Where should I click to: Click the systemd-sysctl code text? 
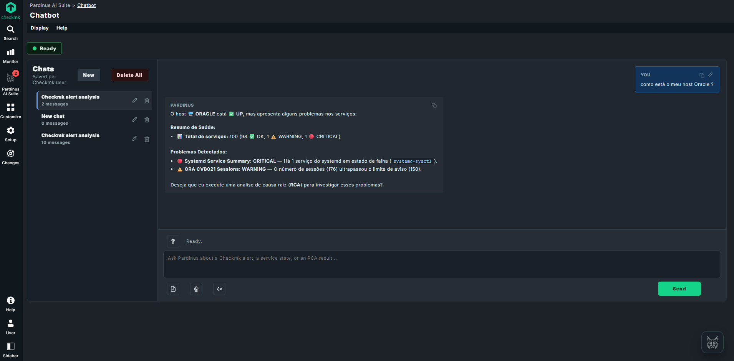[x=413, y=162]
